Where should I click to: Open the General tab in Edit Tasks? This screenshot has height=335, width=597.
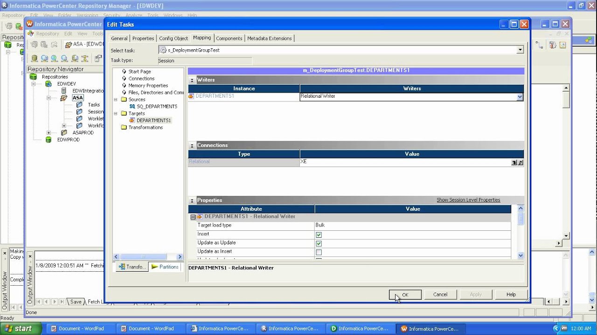[x=119, y=38]
